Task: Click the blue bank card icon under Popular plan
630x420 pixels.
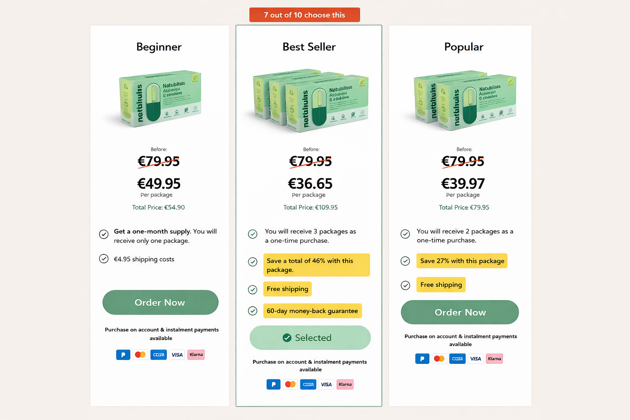Action: [x=457, y=358]
